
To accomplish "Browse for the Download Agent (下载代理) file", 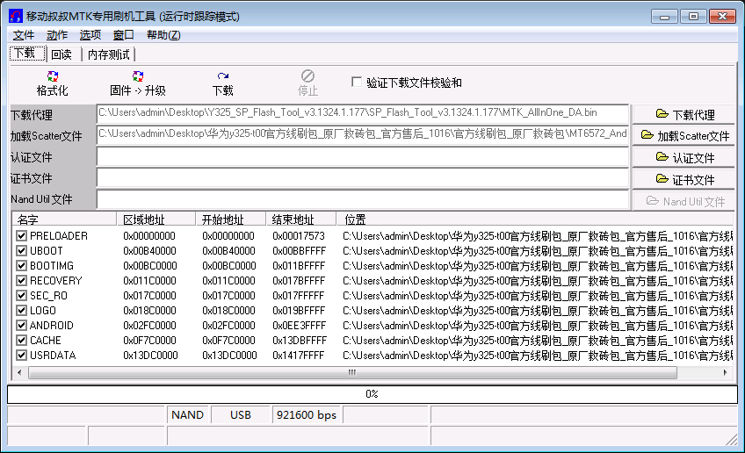I will 684,114.
